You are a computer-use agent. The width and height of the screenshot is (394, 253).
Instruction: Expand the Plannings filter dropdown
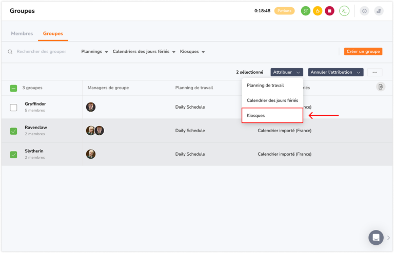94,51
